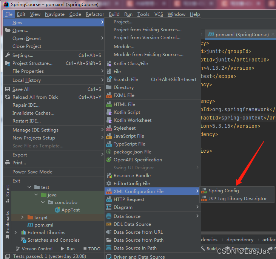Click the EditorConfig File gear icon
This screenshot has width=276, height=259.
pos(109,183)
